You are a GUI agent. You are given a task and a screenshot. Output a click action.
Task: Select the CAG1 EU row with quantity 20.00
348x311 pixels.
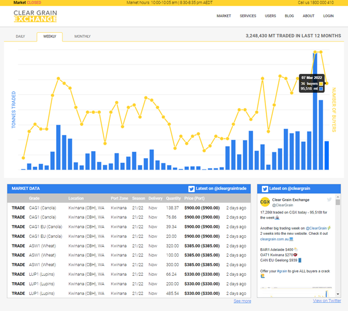point(129,237)
